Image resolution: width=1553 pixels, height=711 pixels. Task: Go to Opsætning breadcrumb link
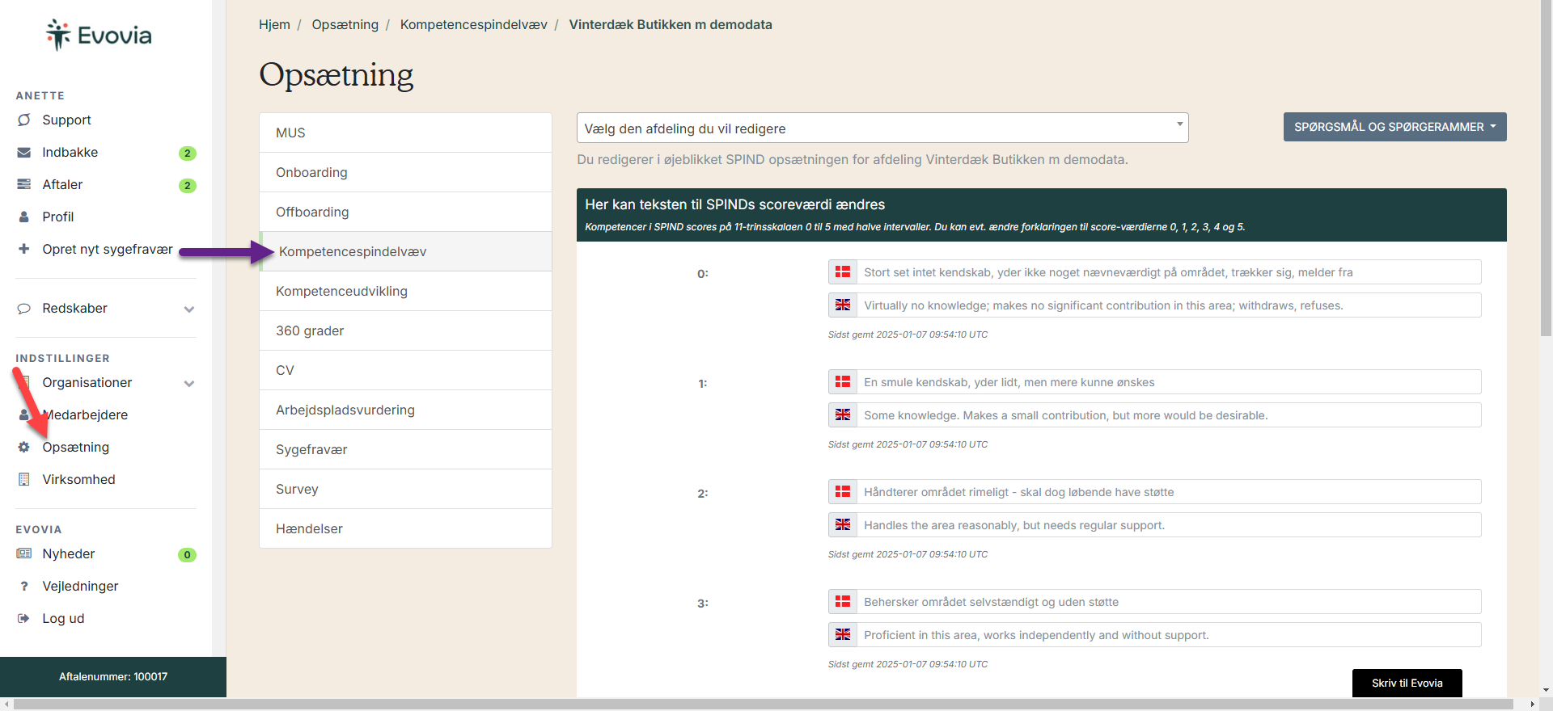pos(345,24)
